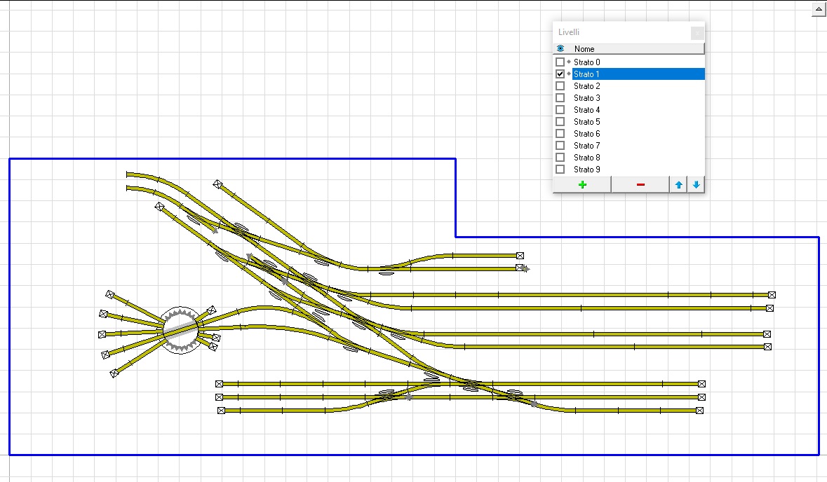
Task: Tick the Strato 2 checkbox
Action: point(560,86)
